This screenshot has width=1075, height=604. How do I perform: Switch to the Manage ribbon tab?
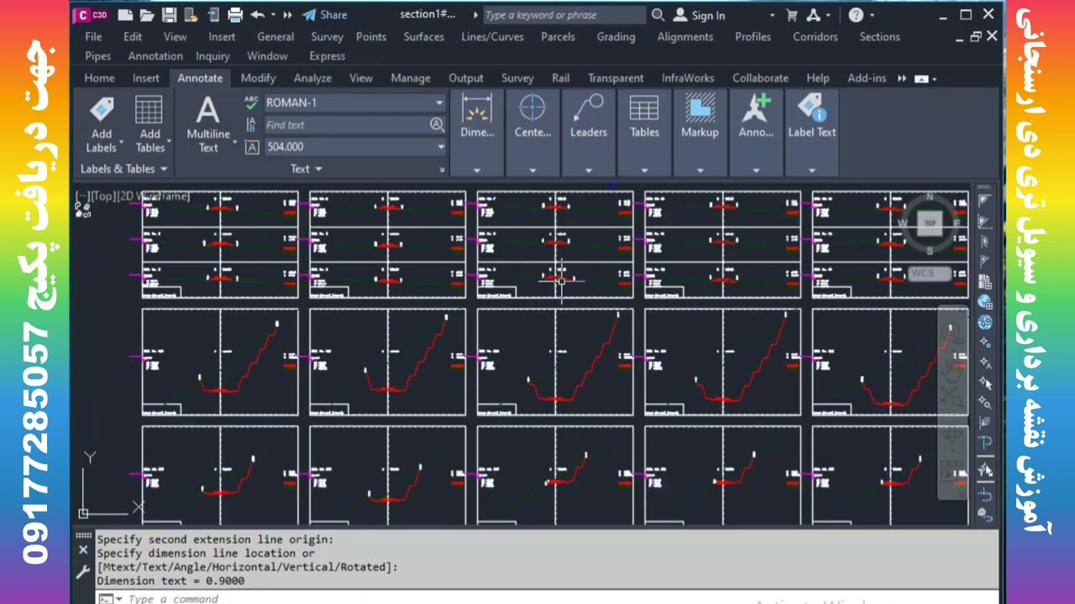tap(411, 78)
